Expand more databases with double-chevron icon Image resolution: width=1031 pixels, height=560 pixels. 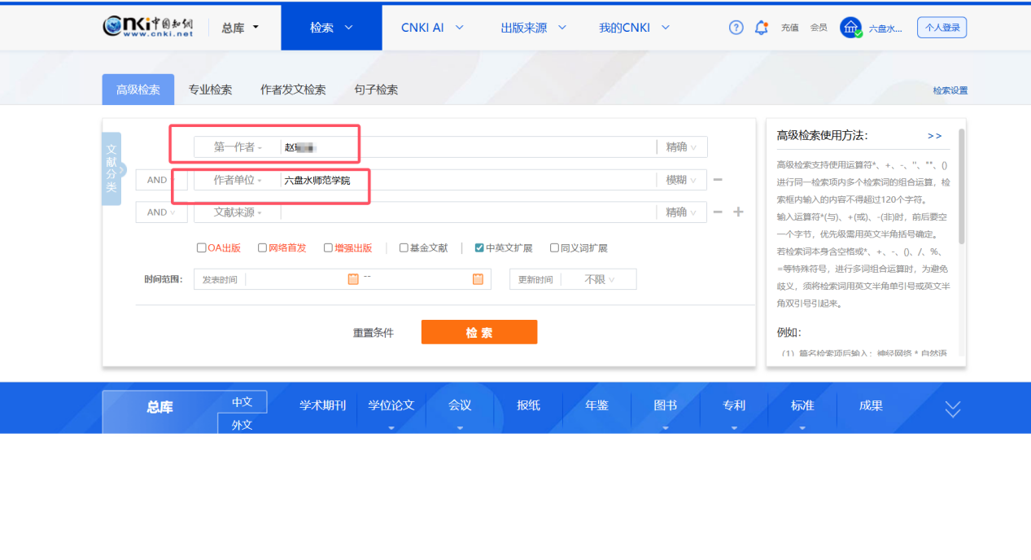click(953, 409)
